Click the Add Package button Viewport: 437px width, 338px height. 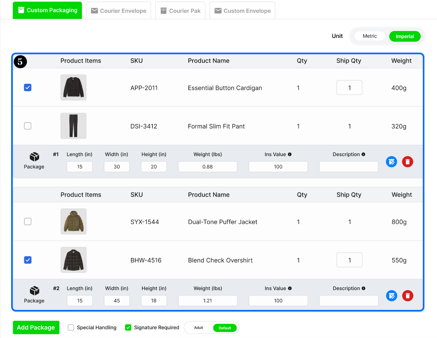click(36, 327)
